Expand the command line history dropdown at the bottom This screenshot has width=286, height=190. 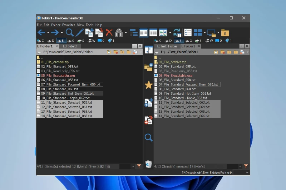click(247, 173)
